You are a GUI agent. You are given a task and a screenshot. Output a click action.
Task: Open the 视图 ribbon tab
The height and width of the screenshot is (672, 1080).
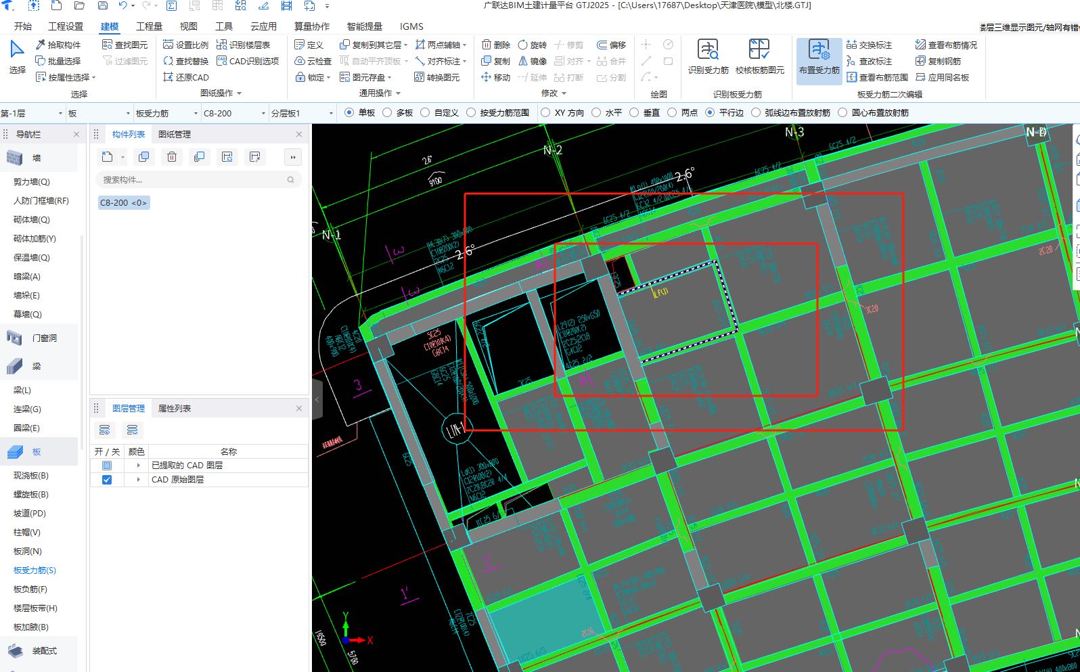coord(188,26)
